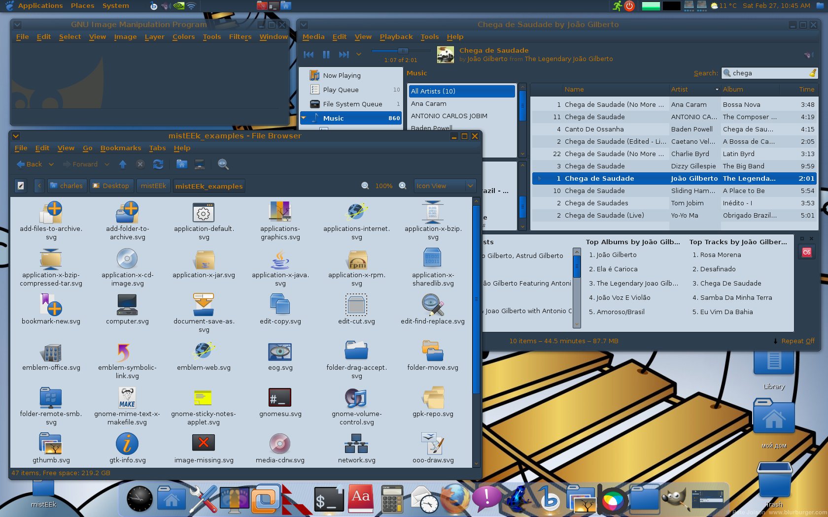Select the image-missing.svg file
The height and width of the screenshot is (517, 828).
(204, 449)
